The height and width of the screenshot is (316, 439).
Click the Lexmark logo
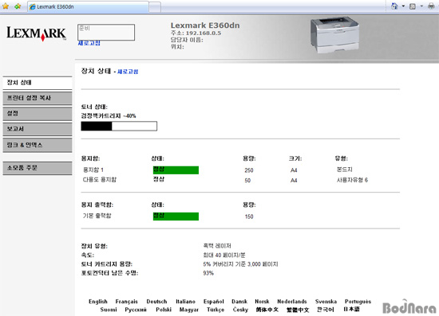37,33
